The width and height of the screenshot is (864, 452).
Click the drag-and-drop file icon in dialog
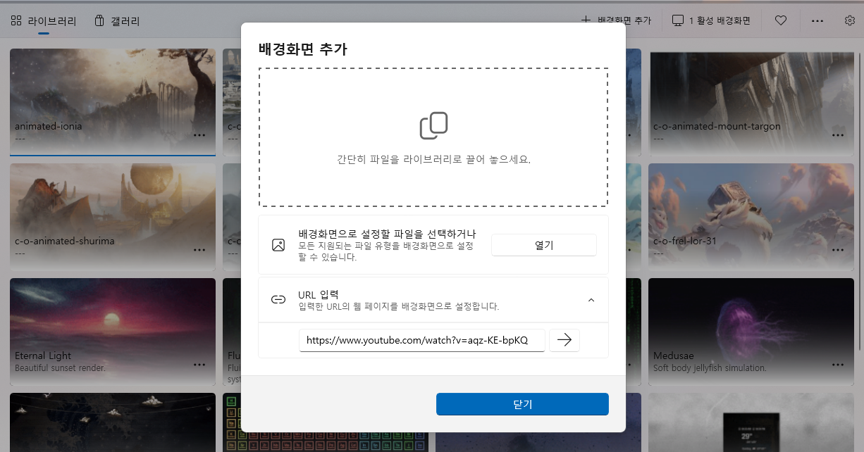click(433, 125)
